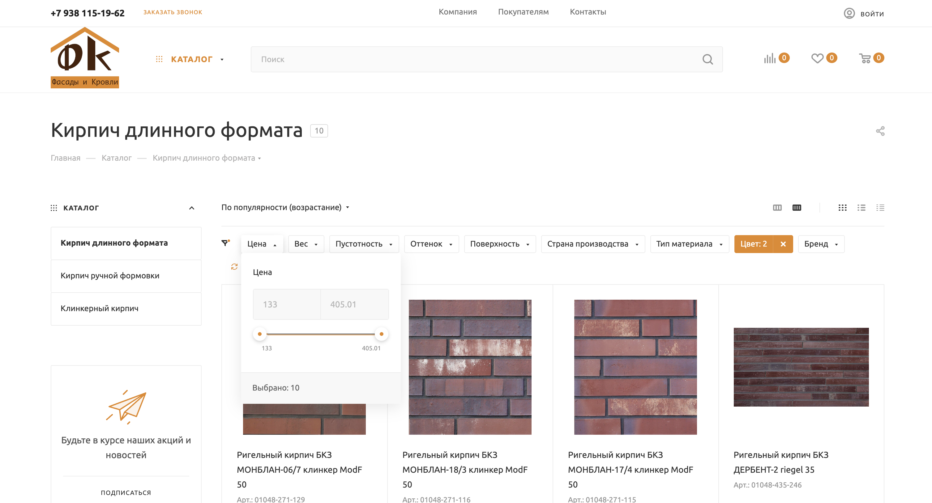Select the tile grid view icon

(842, 208)
